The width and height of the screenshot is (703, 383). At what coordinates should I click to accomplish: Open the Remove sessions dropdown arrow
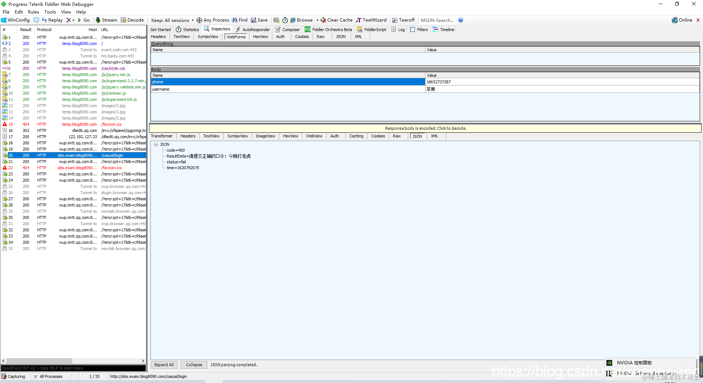point(73,20)
